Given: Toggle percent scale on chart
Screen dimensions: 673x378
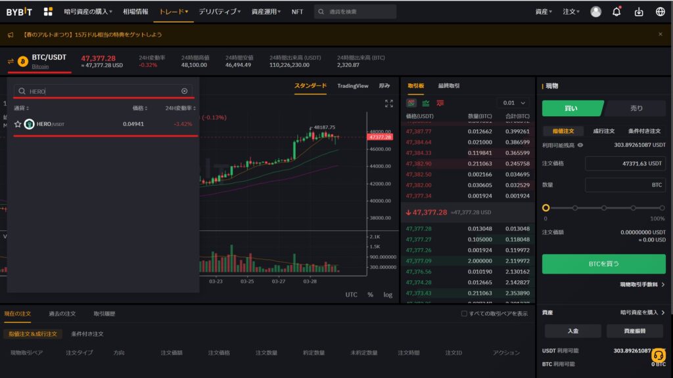Looking at the screenshot, I should click(370, 295).
